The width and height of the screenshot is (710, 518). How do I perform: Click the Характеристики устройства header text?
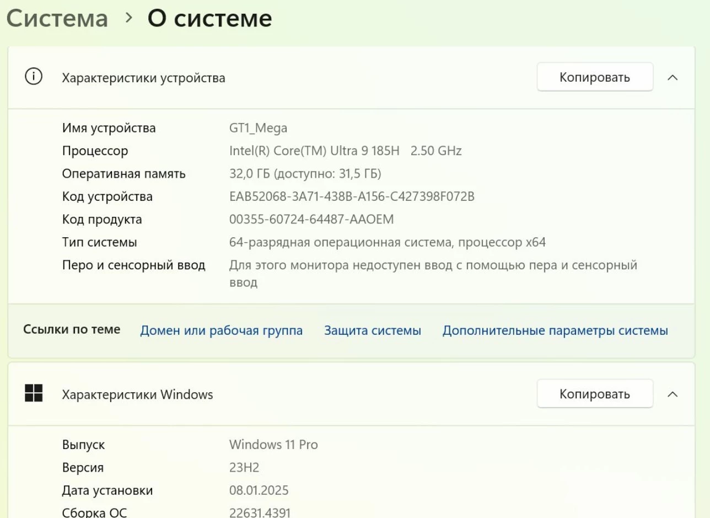tap(143, 78)
